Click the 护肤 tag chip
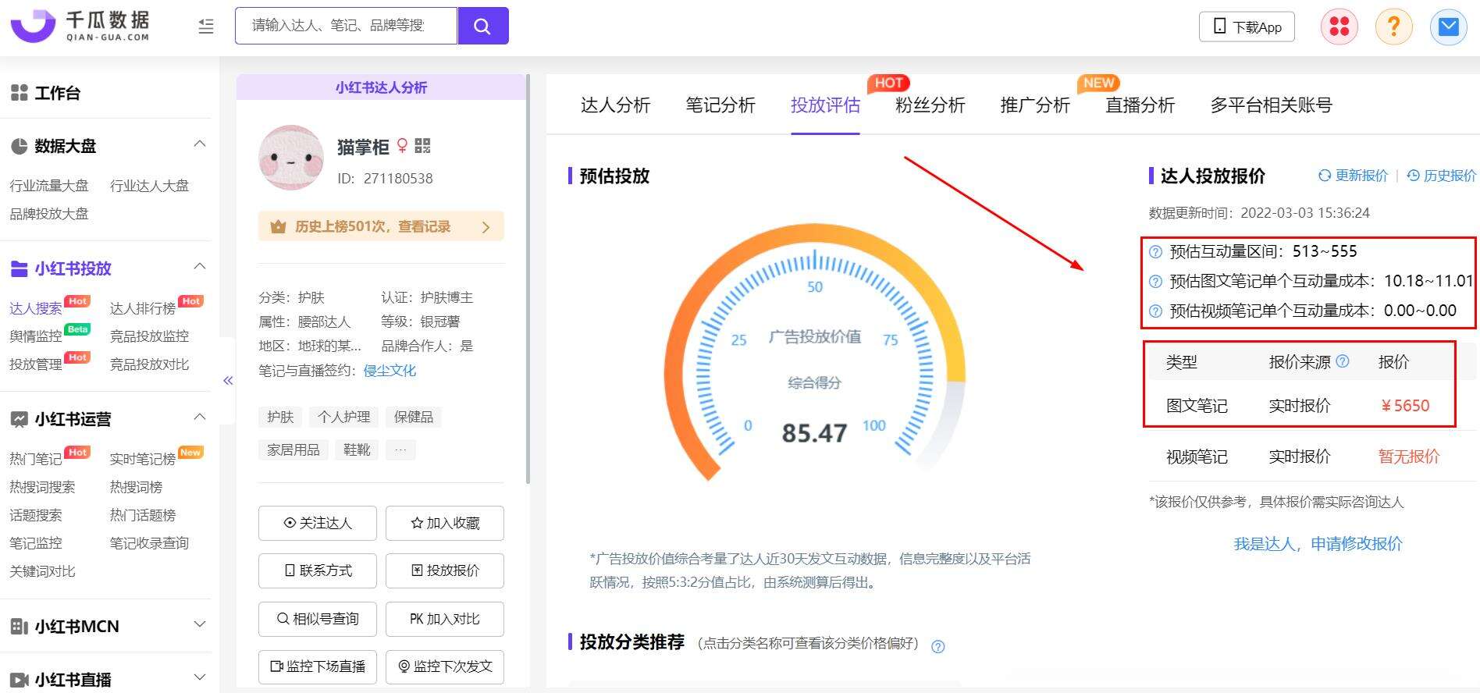This screenshot has width=1480, height=693. (280, 417)
